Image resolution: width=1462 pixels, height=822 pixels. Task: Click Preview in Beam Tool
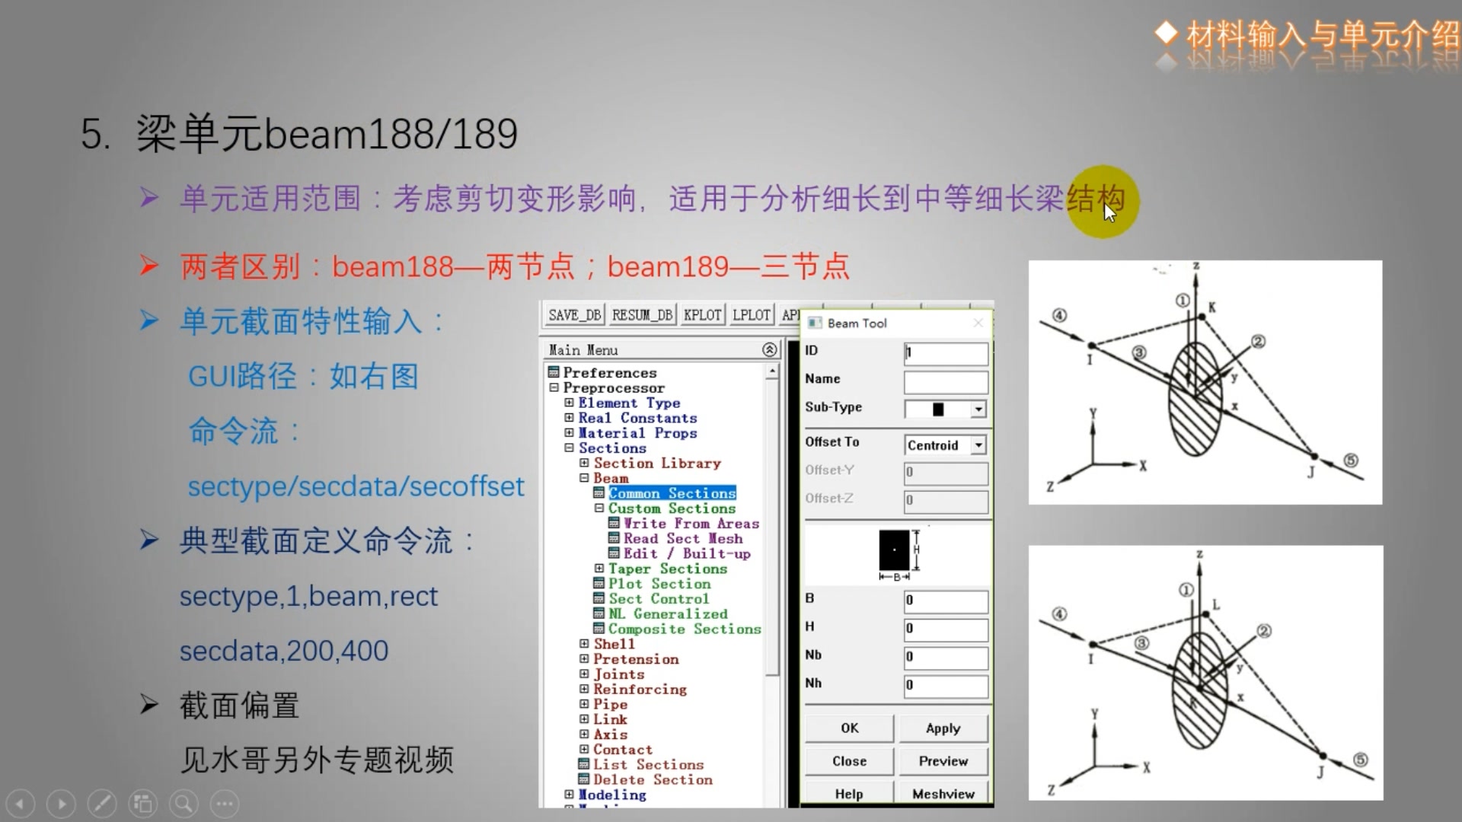(x=943, y=761)
